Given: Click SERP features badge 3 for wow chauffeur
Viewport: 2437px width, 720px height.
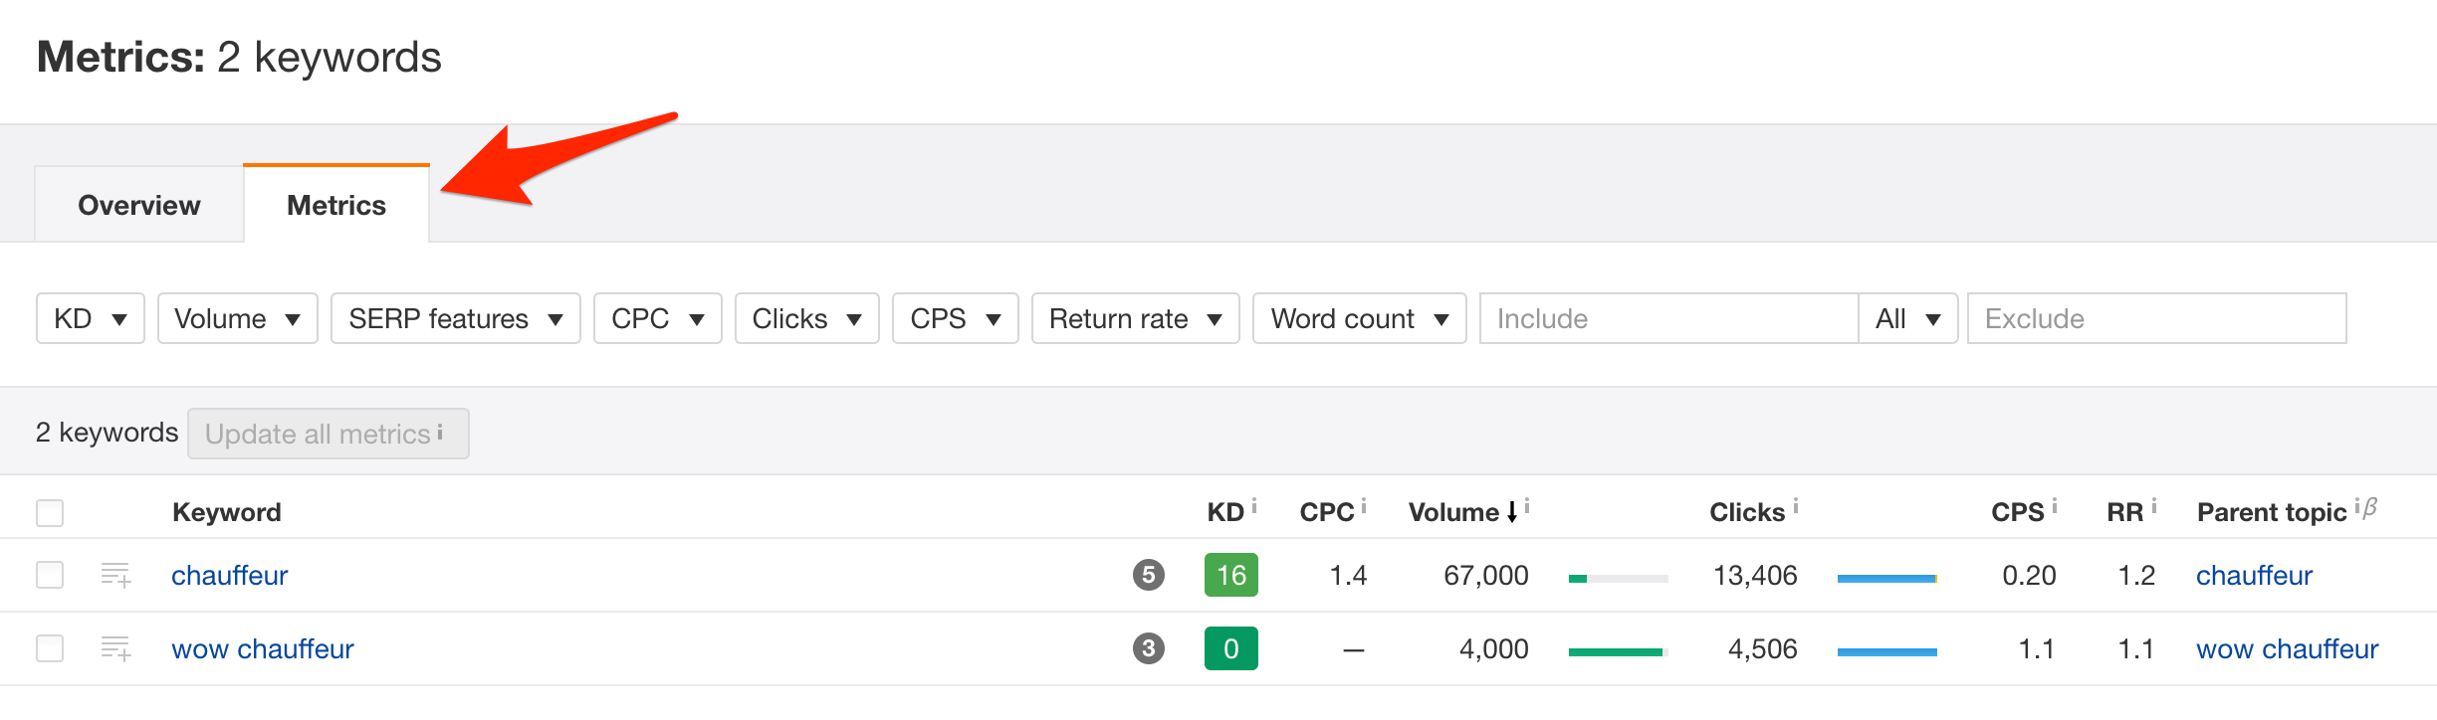Looking at the screenshot, I should point(1148,648).
